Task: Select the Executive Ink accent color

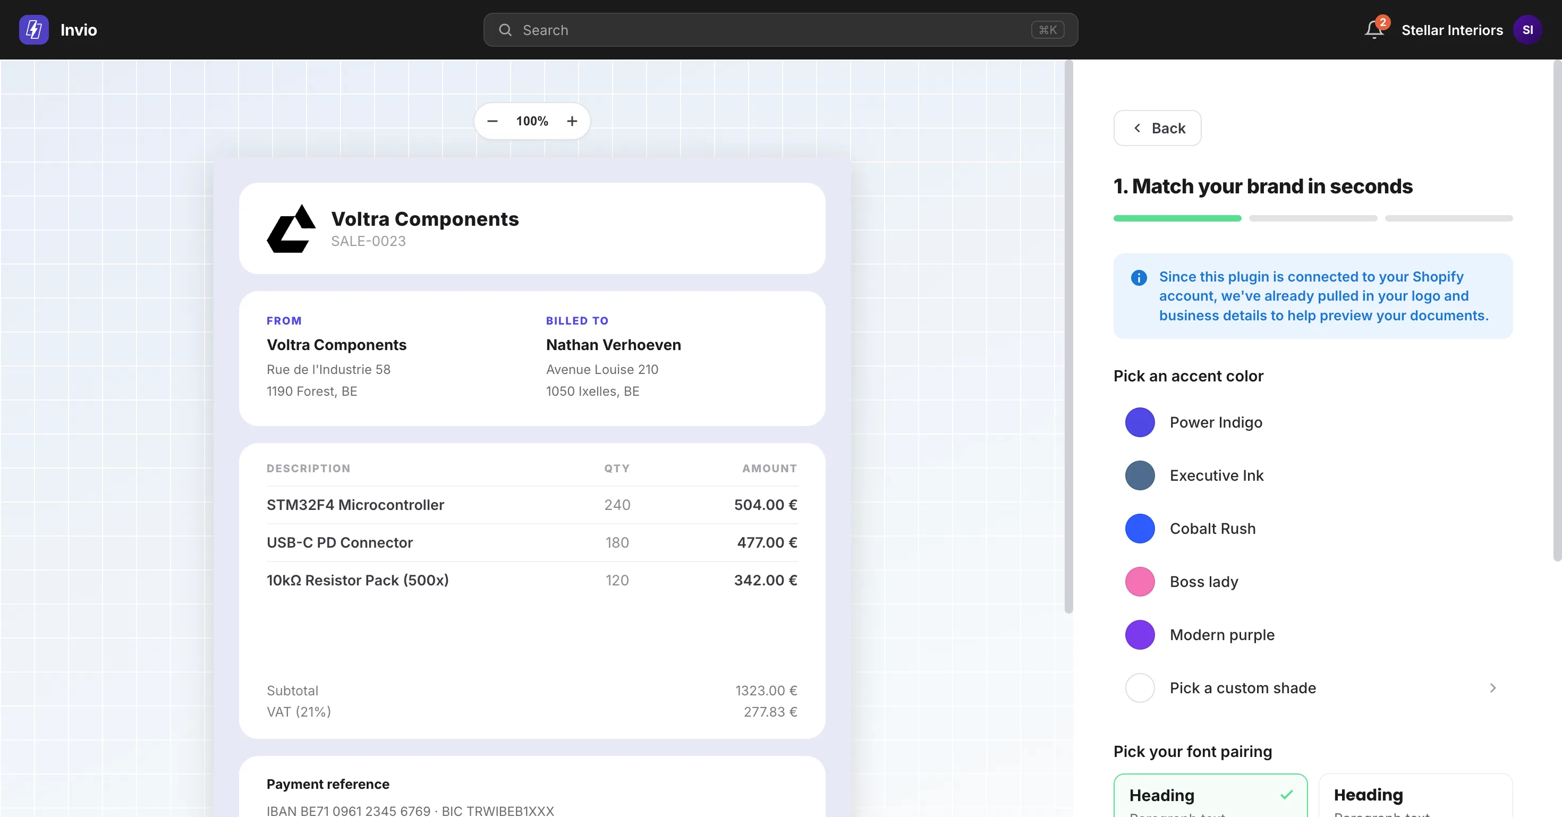Action: pos(1313,476)
